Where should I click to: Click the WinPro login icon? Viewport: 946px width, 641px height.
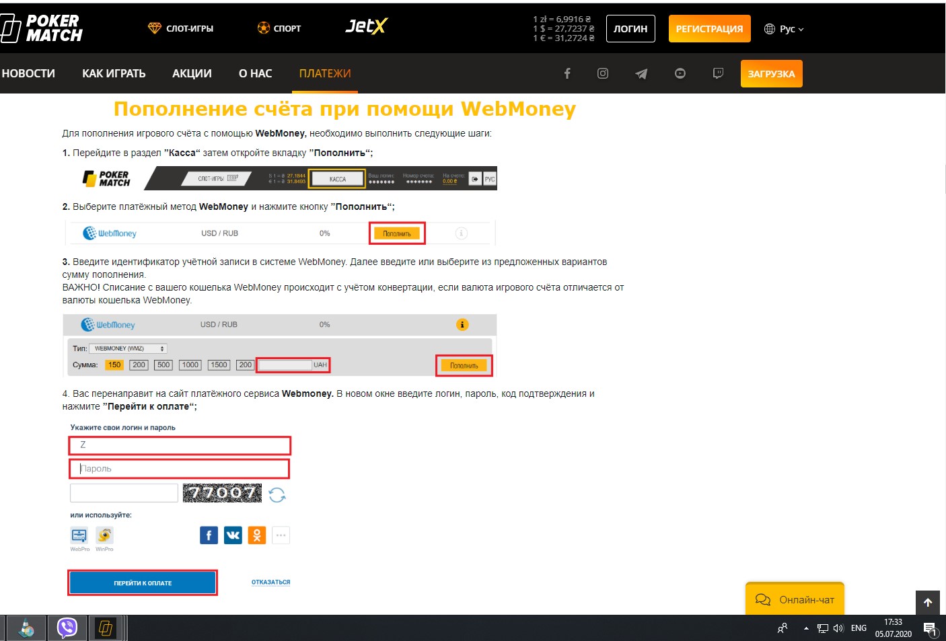(104, 535)
